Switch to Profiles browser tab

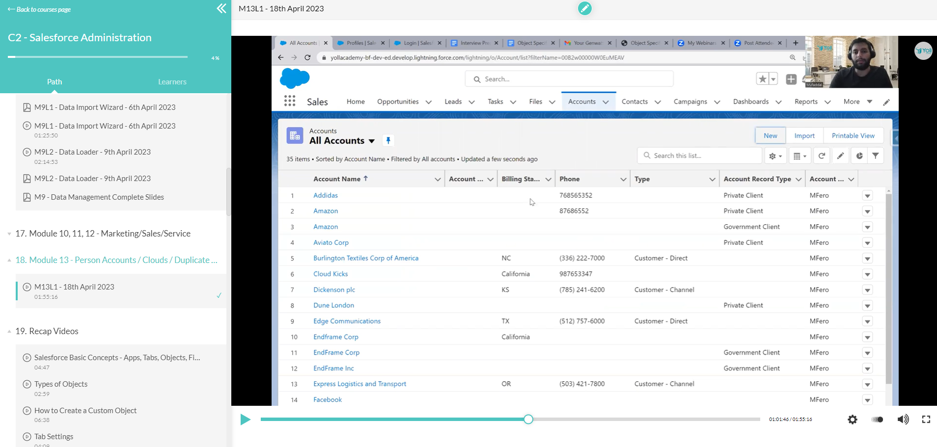tap(361, 43)
